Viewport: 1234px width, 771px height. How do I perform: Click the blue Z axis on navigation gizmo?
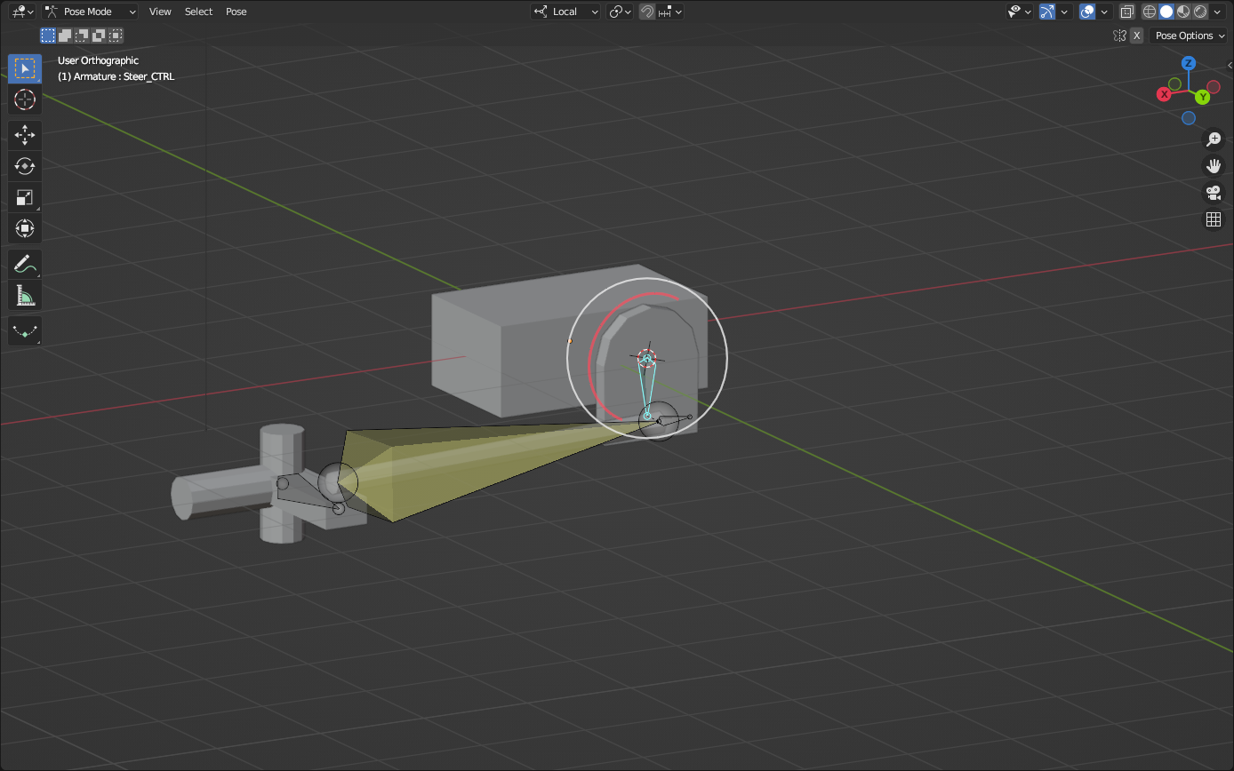1189,64
